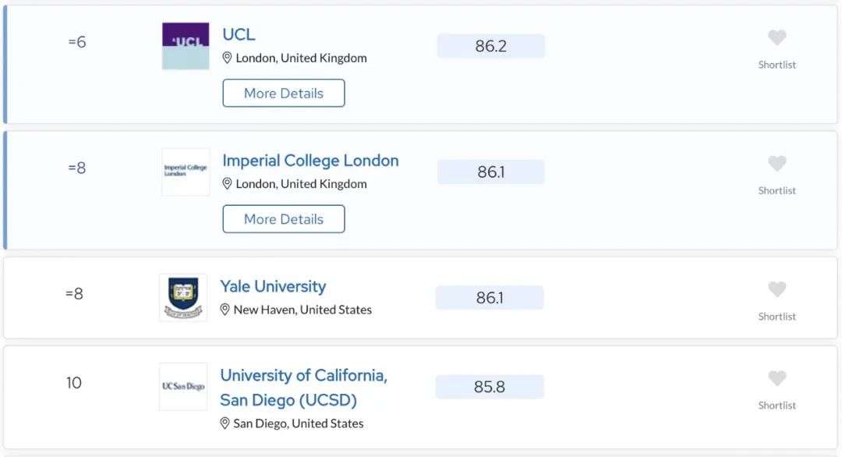This screenshot has height=457, width=842.
Task: Open the Imperial College London title link
Action: [x=310, y=160]
